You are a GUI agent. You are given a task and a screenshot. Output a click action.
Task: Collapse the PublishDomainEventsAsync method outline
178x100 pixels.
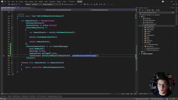point(12,16)
